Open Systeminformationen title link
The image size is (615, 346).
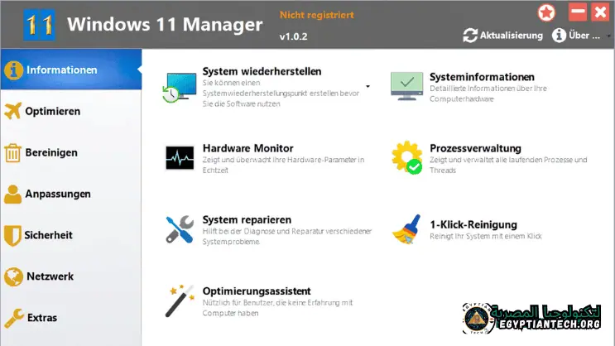click(482, 77)
